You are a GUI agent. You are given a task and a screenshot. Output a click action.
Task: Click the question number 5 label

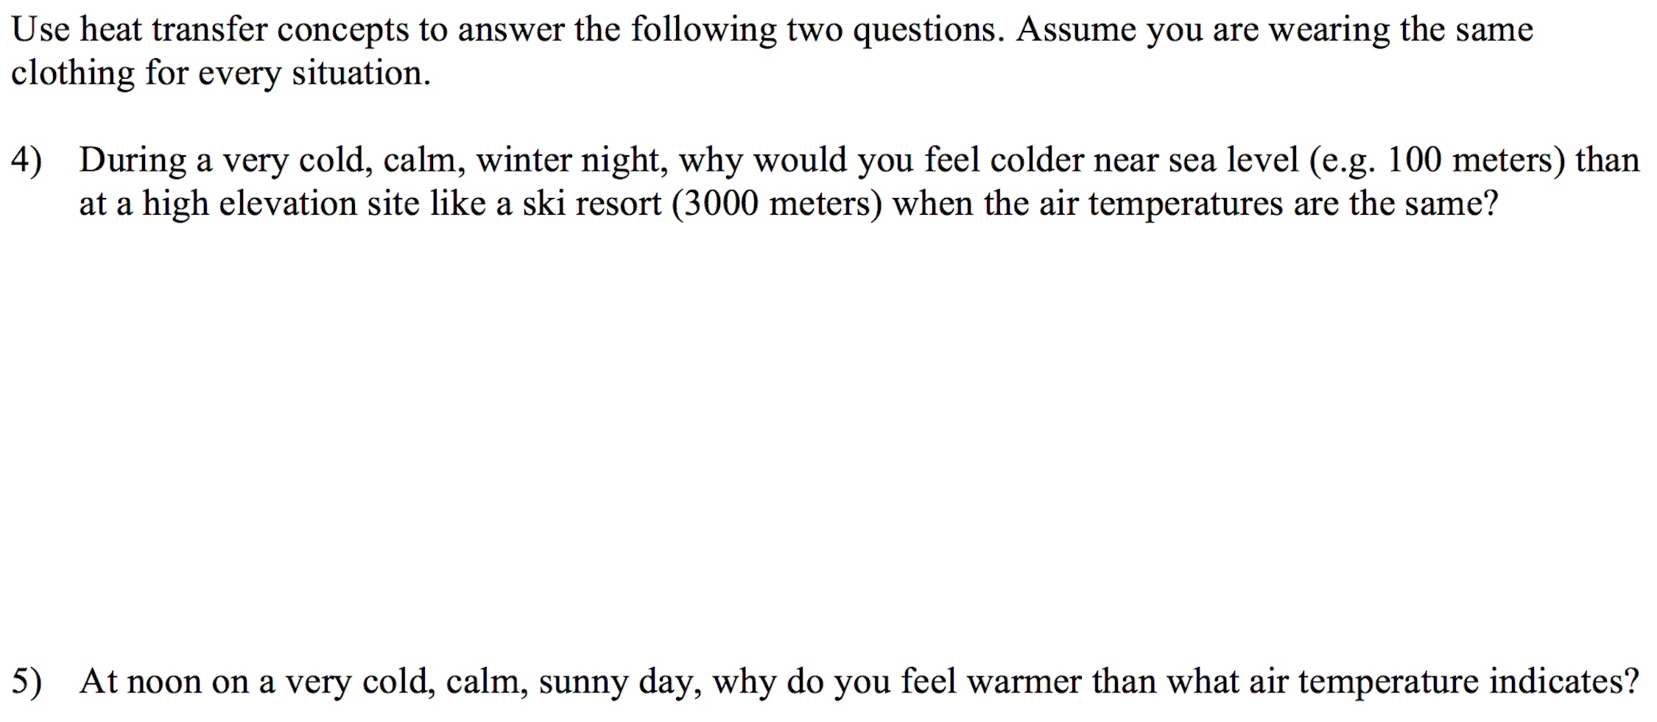click(26, 682)
